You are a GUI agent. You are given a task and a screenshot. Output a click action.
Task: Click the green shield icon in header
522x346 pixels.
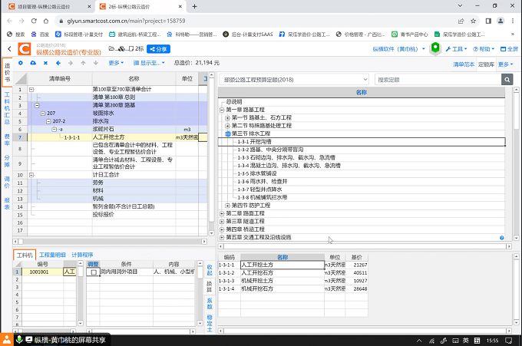(435, 48)
